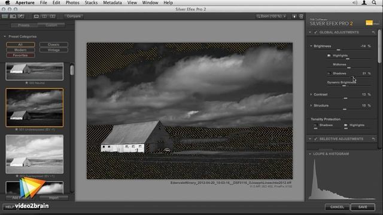Click the Contrast slider handle
The height and width of the screenshot is (215, 383).
[345, 98]
